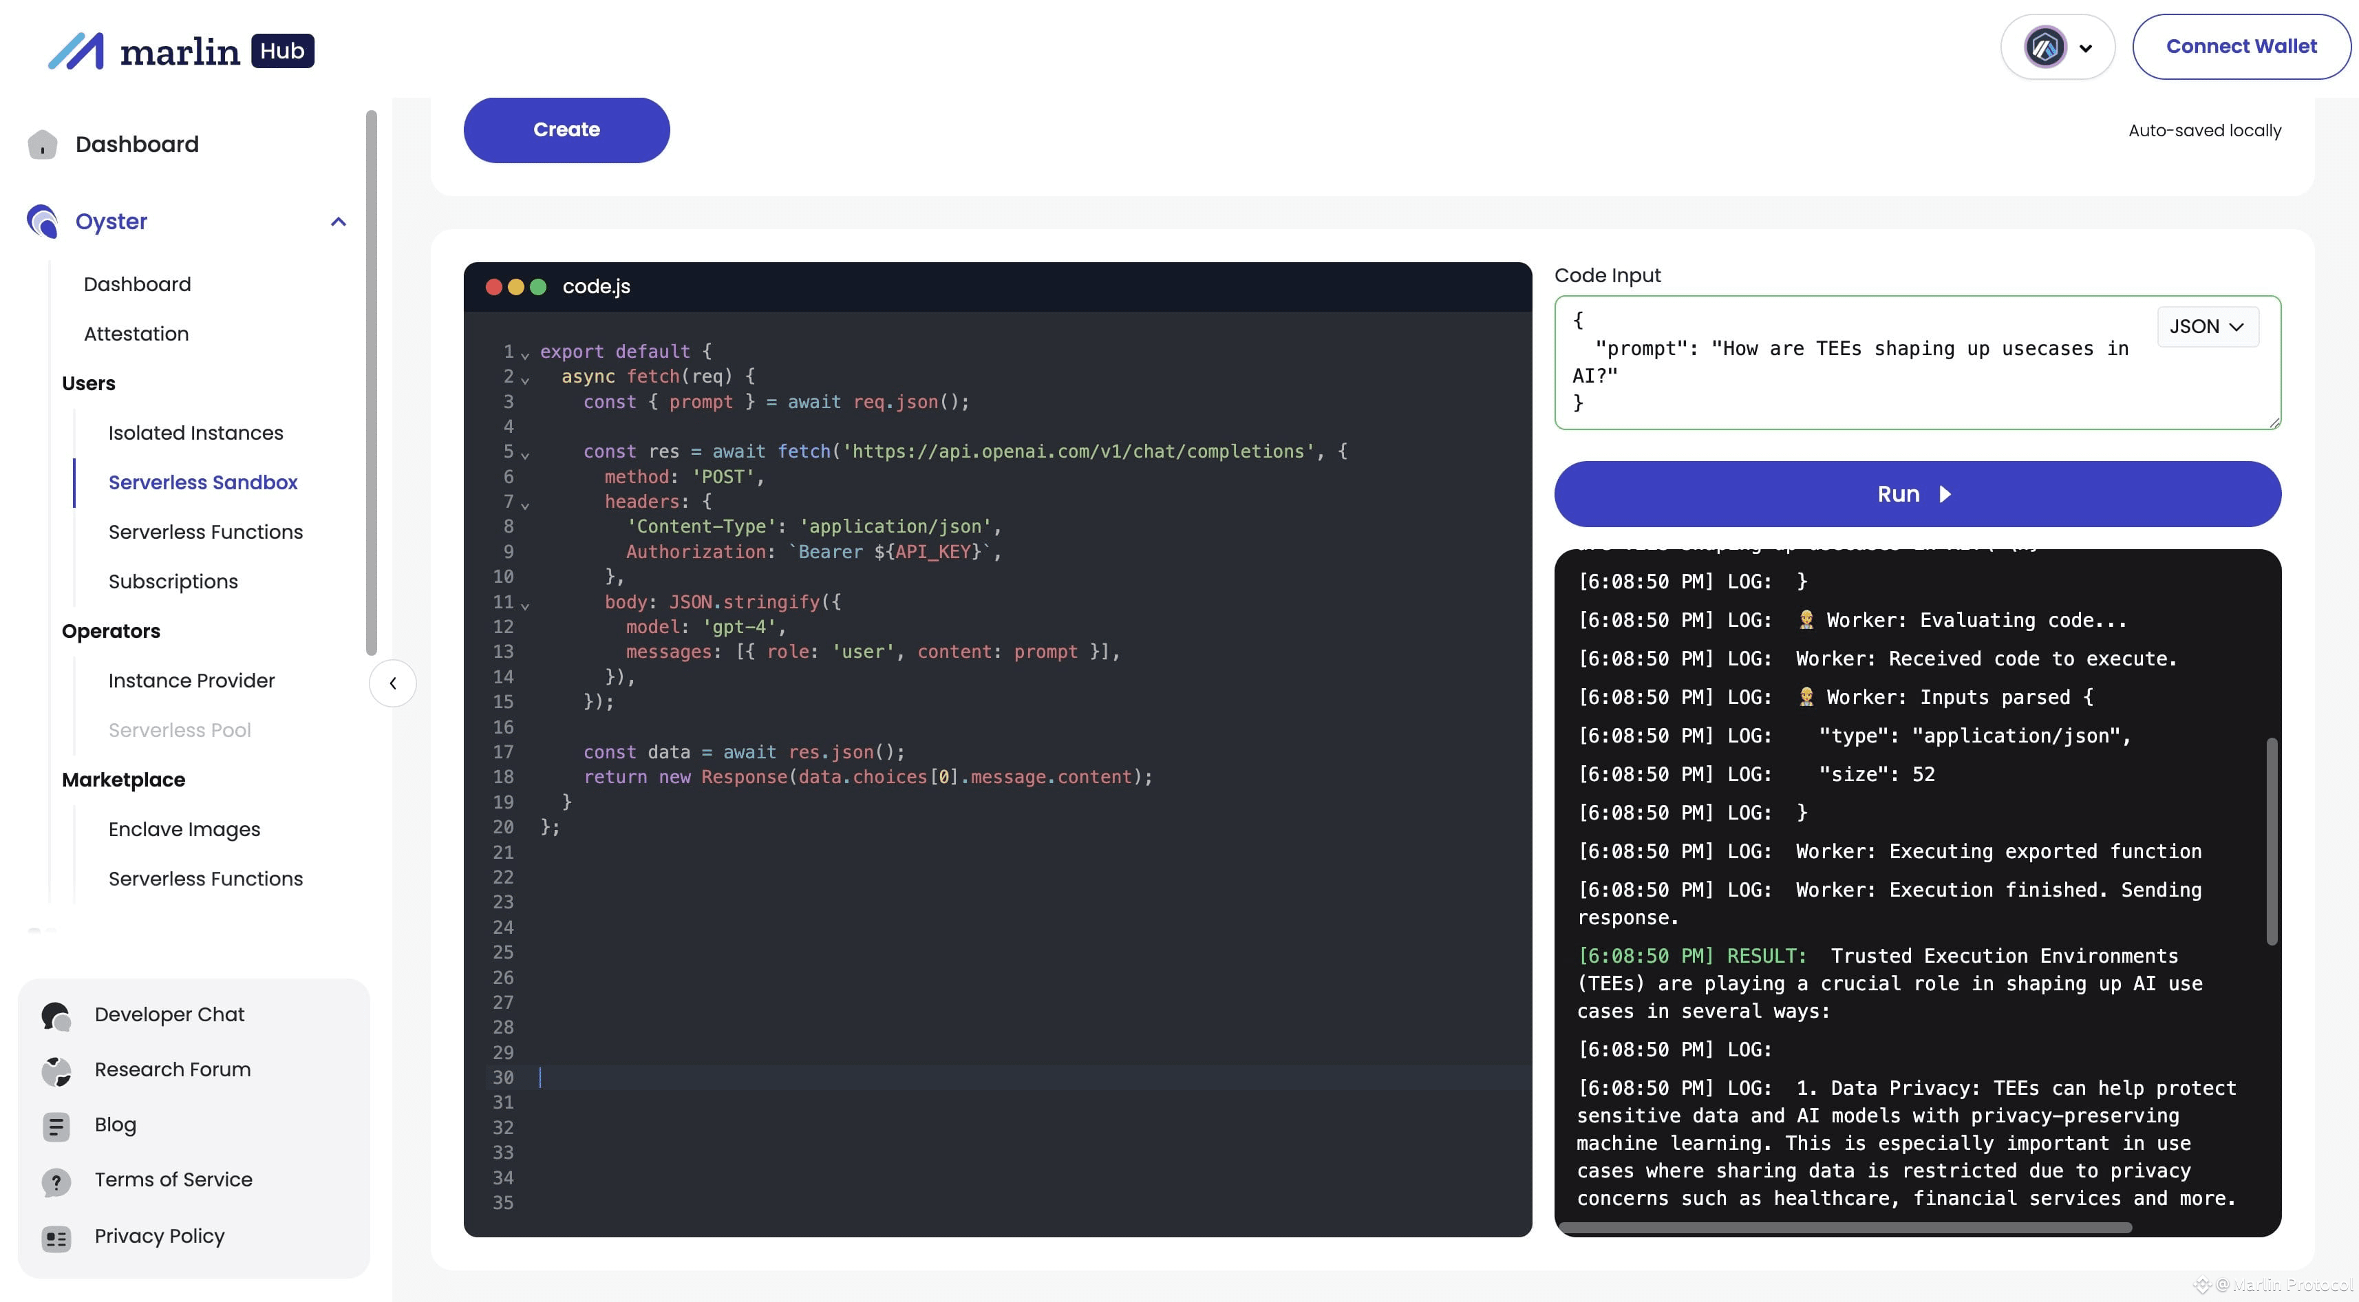
Task: Click the Code Input label
Action: click(1607, 275)
